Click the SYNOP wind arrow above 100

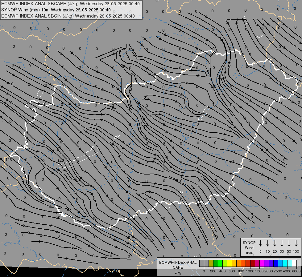click(296, 243)
